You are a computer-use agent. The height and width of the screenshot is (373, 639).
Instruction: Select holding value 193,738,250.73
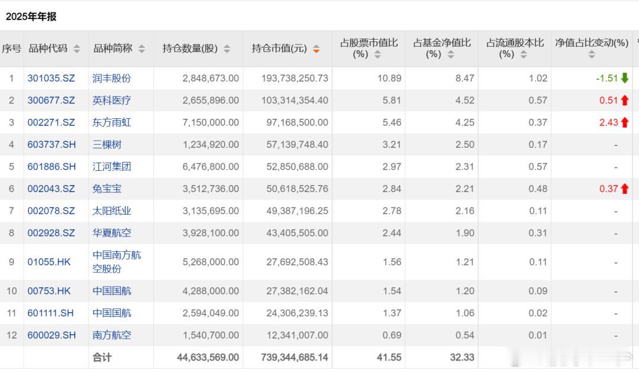click(x=295, y=78)
